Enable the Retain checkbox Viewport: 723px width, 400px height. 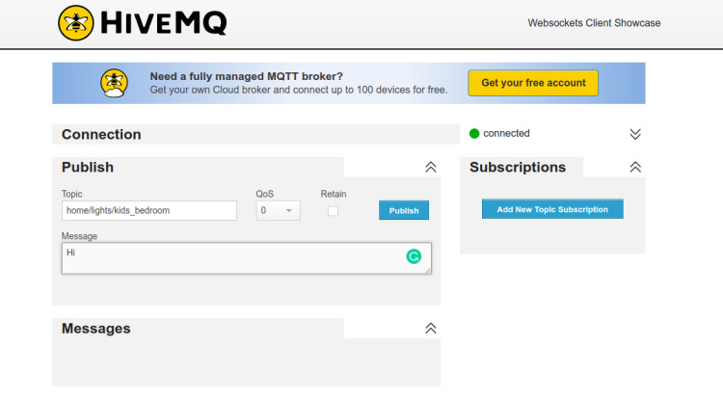[334, 210]
